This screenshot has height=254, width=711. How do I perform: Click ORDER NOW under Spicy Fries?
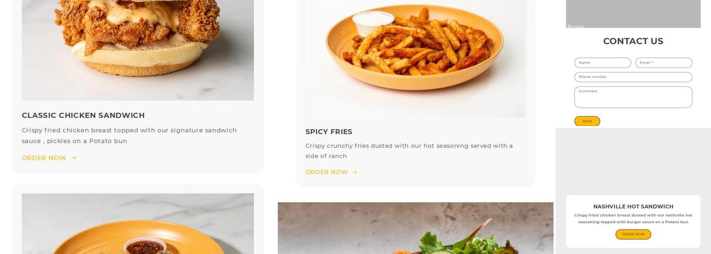pos(327,172)
